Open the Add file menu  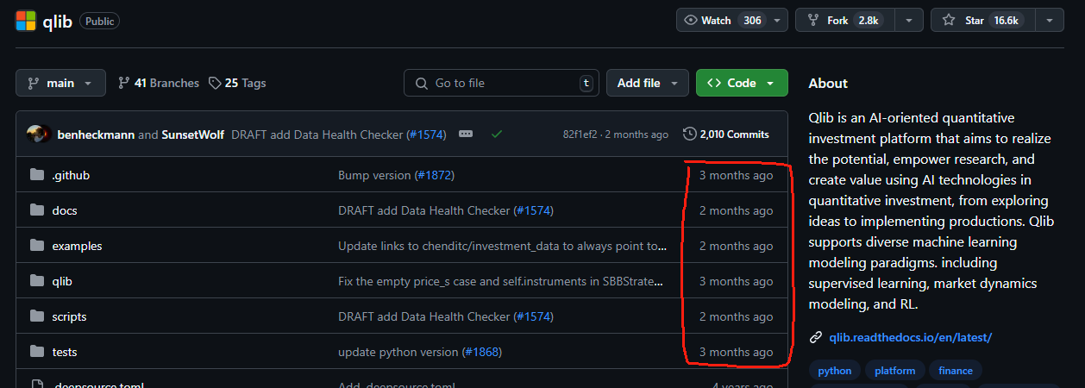pyautogui.click(x=647, y=83)
